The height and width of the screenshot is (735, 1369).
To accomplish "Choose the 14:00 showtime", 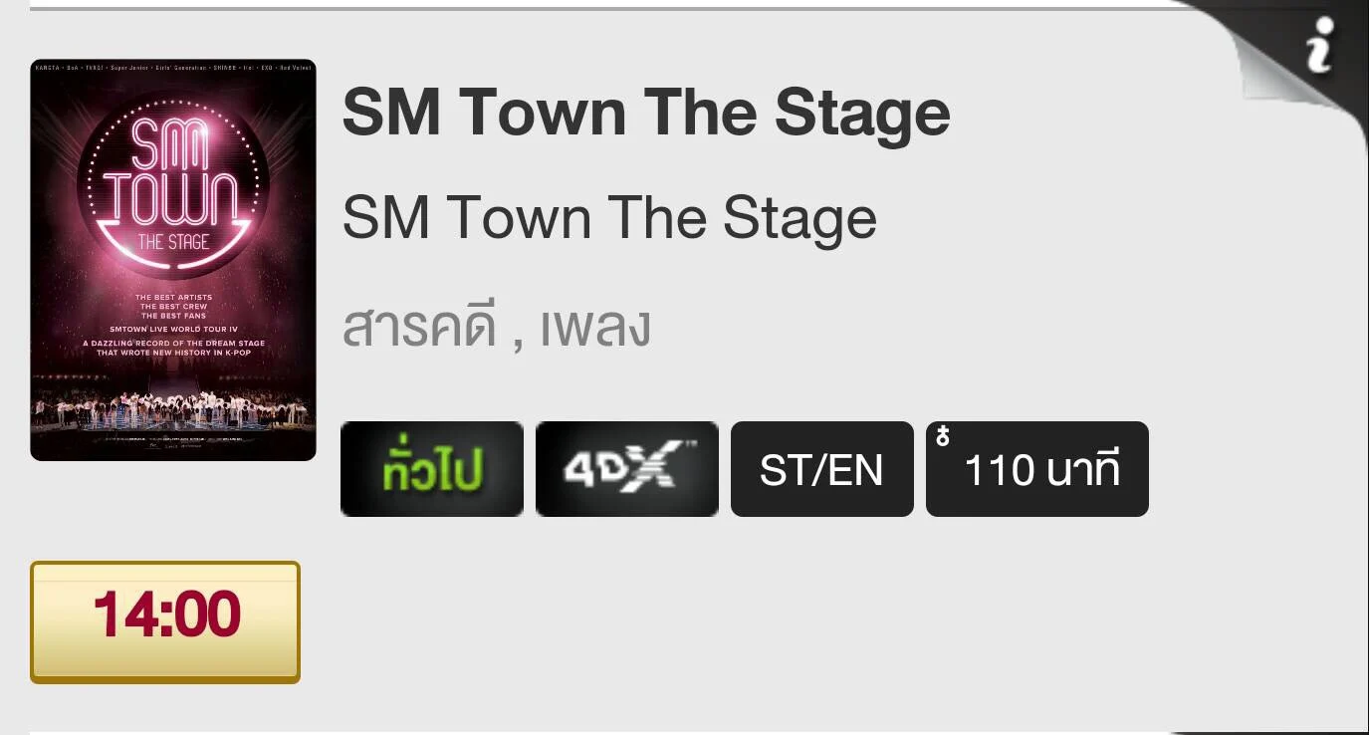I will [x=165, y=621].
